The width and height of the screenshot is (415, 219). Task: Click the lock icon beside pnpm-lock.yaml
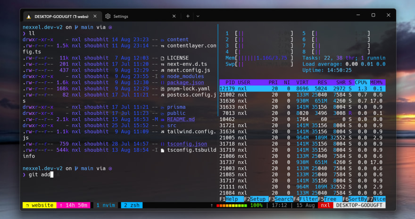coord(162,89)
